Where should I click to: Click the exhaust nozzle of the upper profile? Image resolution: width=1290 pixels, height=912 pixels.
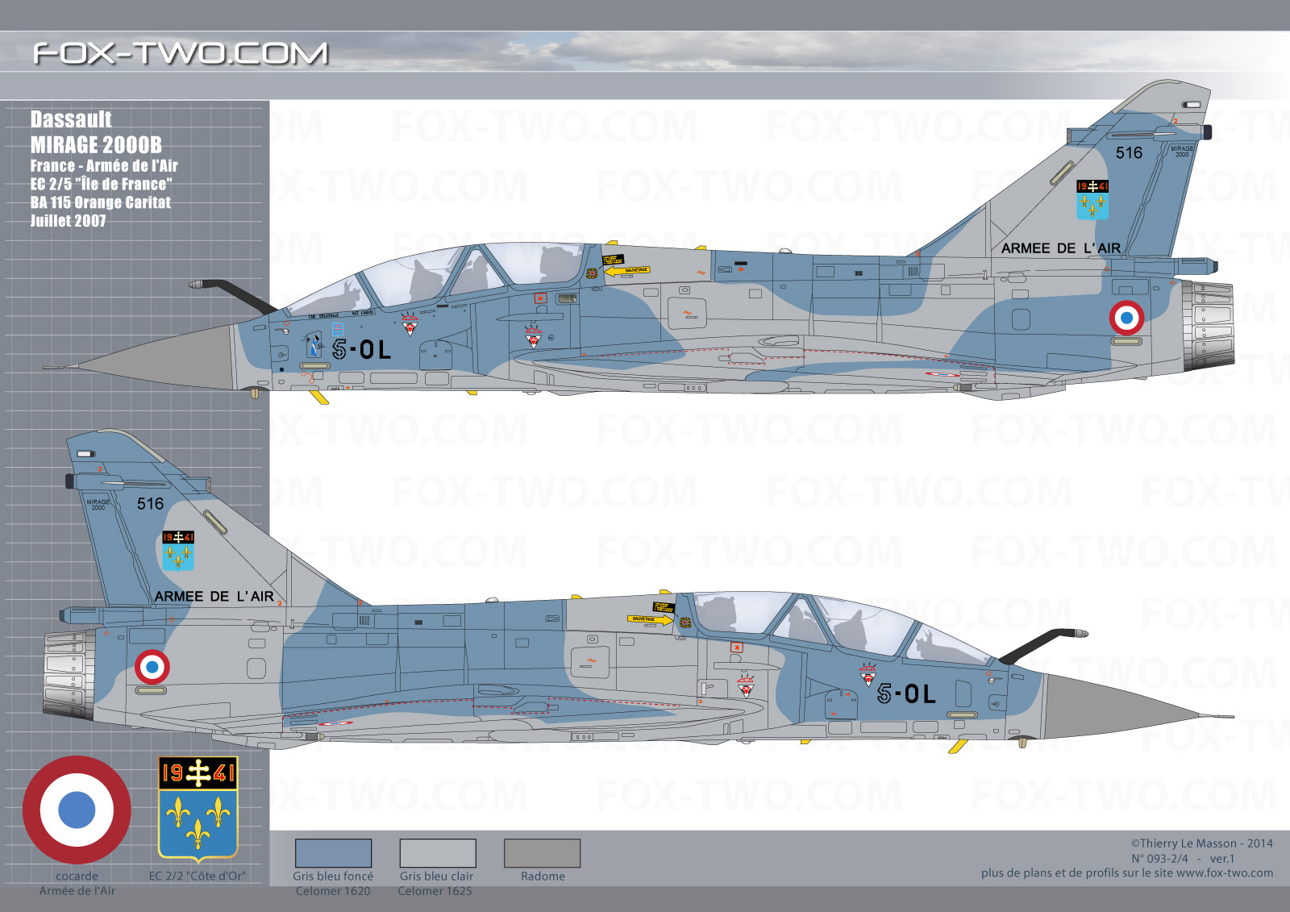1208,326
